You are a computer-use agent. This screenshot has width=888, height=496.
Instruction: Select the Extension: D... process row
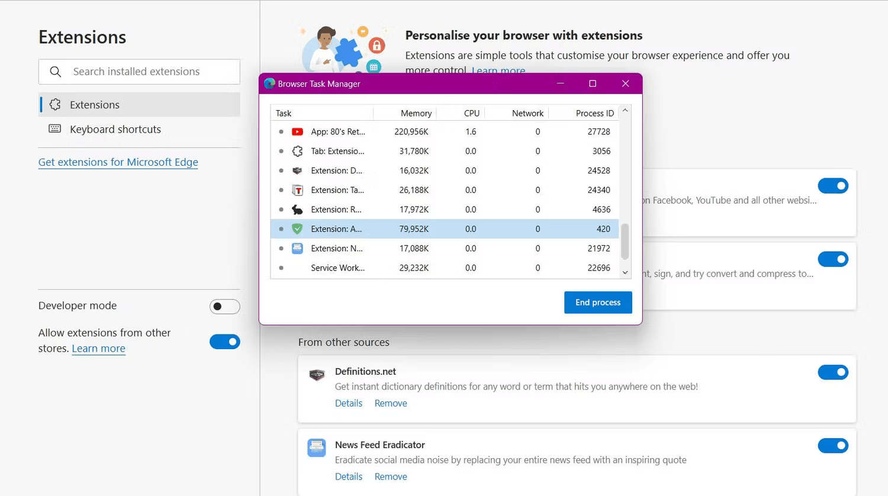445,170
